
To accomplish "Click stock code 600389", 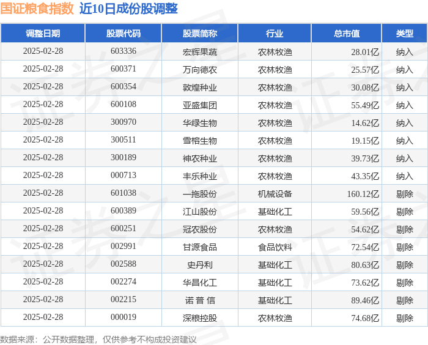I will point(124,211).
